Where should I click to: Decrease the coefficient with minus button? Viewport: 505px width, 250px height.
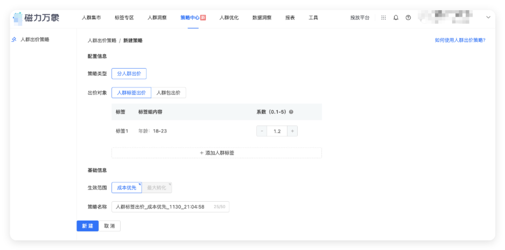click(262, 131)
